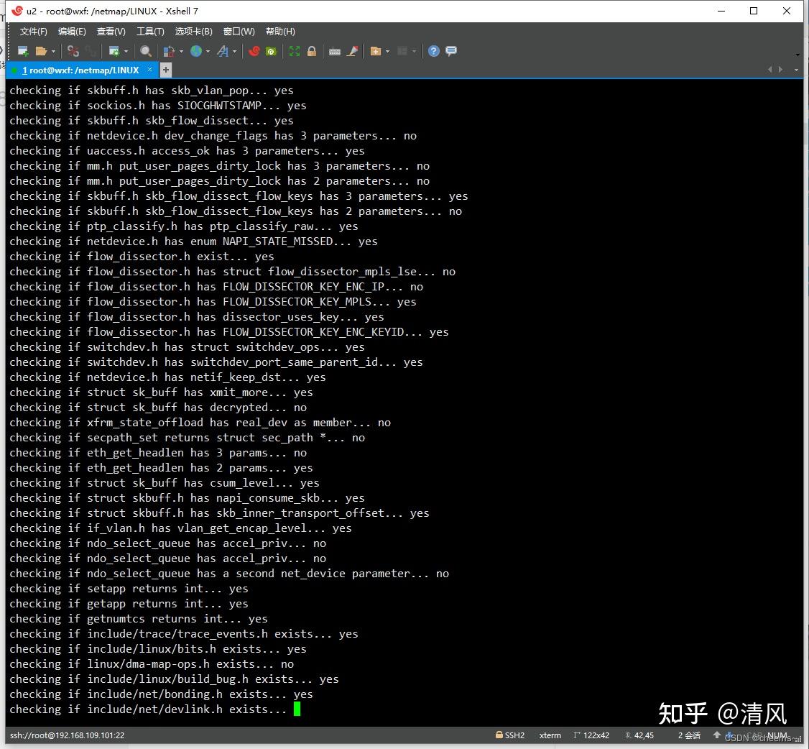Add a new tab with plus button

click(x=166, y=70)
